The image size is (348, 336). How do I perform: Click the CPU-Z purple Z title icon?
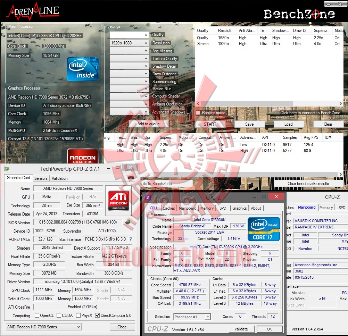point(148,198)
